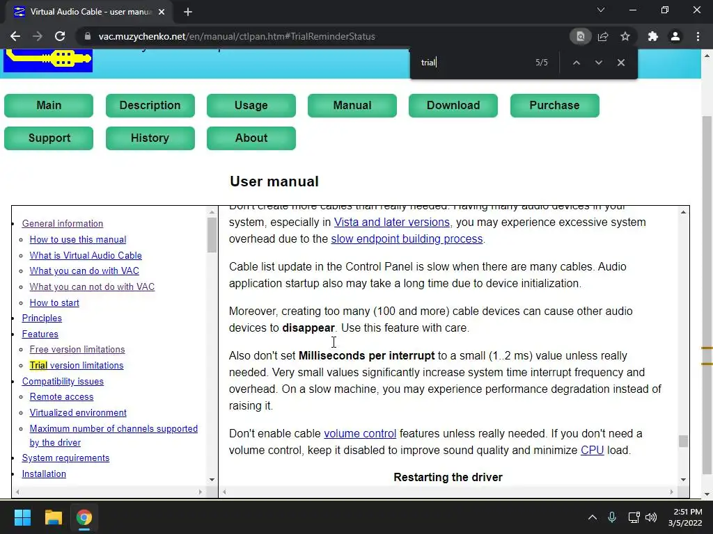The width and height of the screenshot is (713, 534).
Task: Open the Main page button
Action: [x=49, y=106]
